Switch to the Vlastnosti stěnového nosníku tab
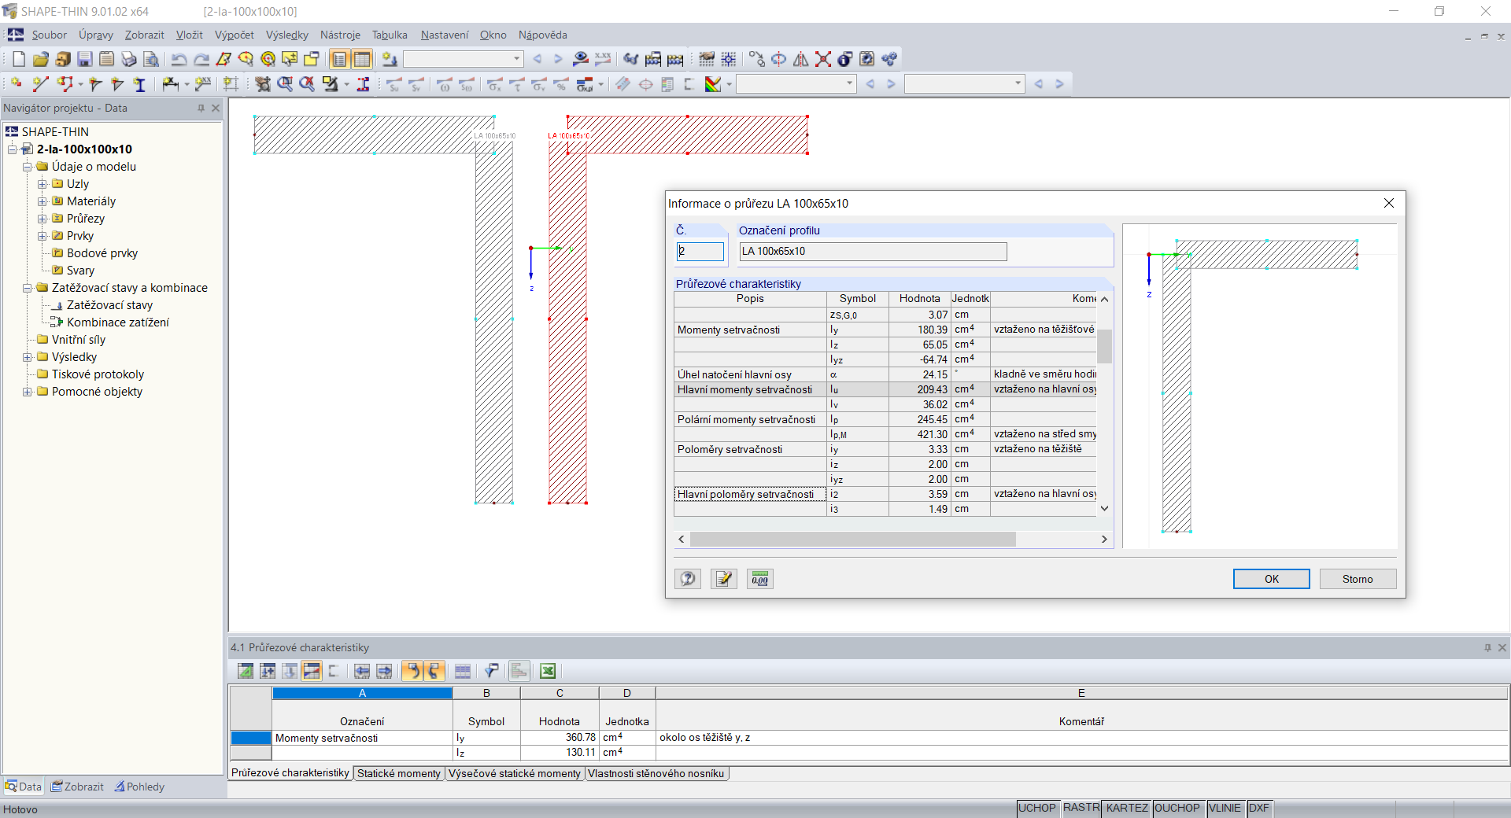 (x=656, y=773)
